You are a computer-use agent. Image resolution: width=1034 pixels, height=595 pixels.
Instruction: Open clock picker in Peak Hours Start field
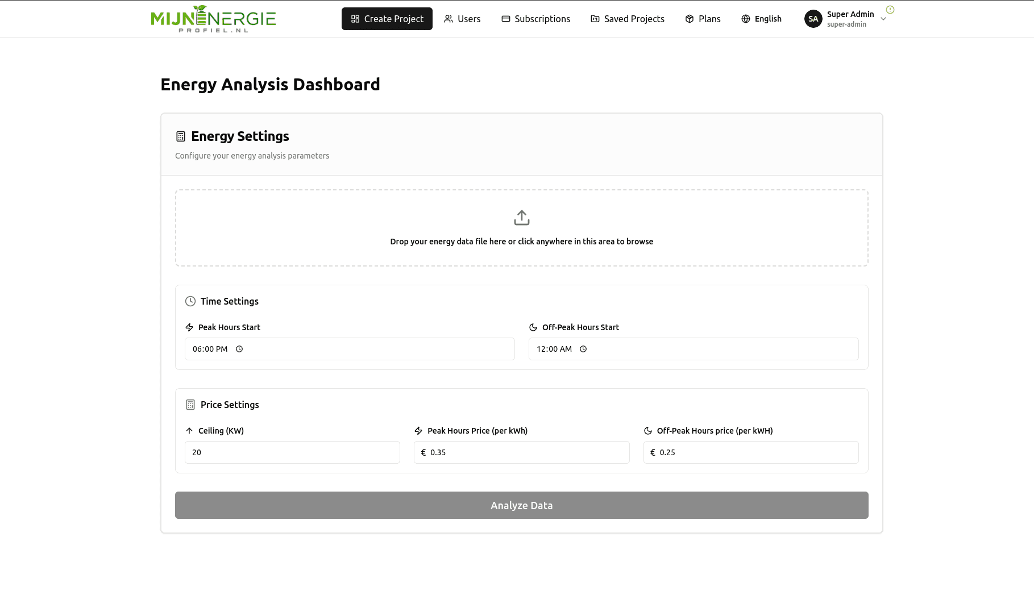(x=239, y=349)
